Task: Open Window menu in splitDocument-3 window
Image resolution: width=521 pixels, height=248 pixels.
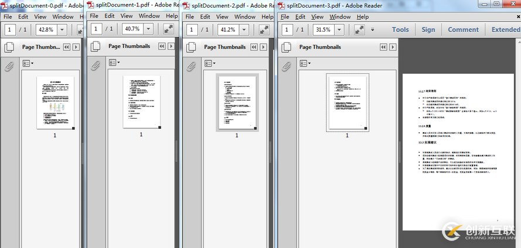Action: (340, 16)
